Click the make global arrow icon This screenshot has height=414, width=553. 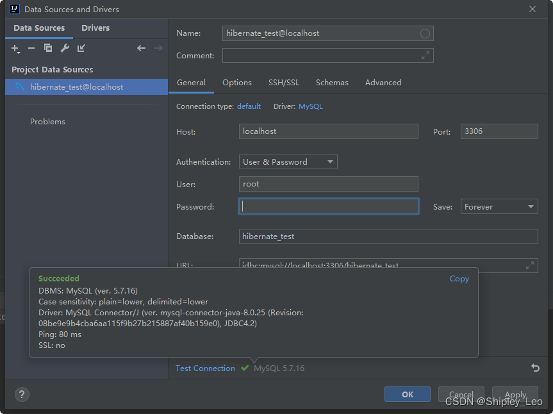pos(81,48)
